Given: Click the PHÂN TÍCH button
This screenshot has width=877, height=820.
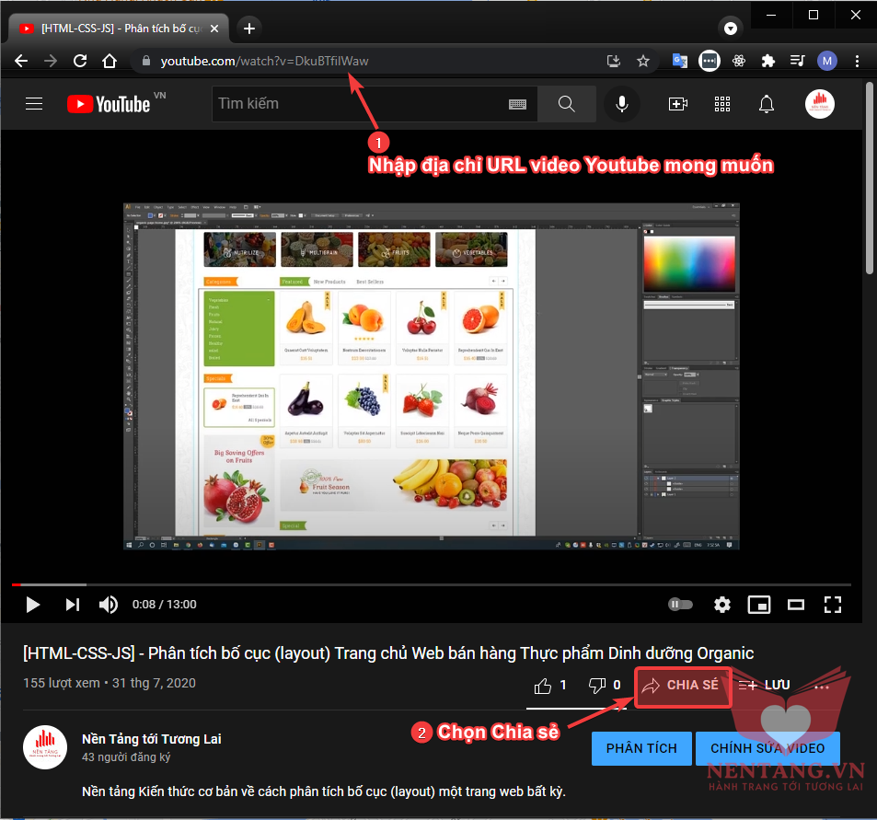Looking at the screenshot, I should (641, 748).
